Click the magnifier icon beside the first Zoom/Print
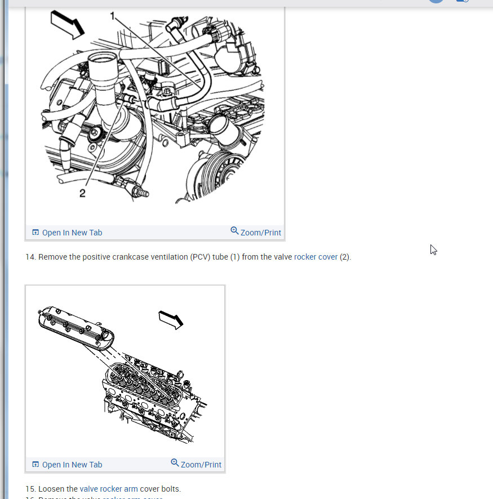 click(234, 230)
